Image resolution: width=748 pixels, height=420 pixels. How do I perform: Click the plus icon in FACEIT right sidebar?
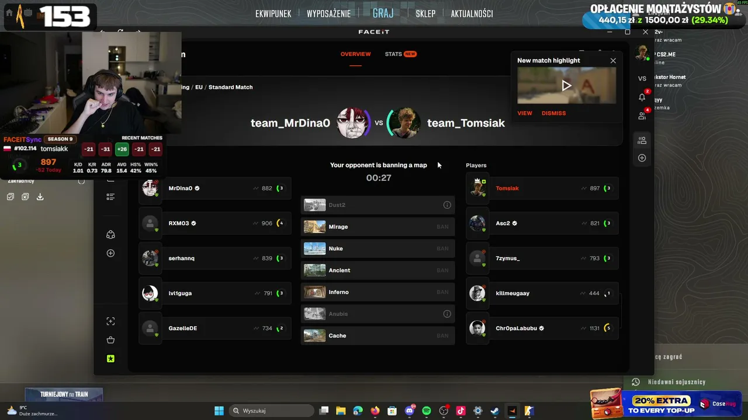point(642,158)
